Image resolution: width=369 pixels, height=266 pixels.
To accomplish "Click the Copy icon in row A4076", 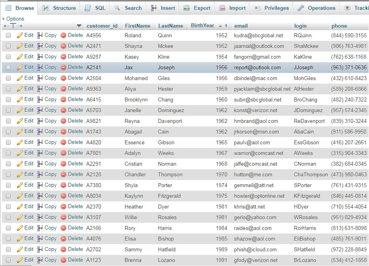I will pos(40,239).
